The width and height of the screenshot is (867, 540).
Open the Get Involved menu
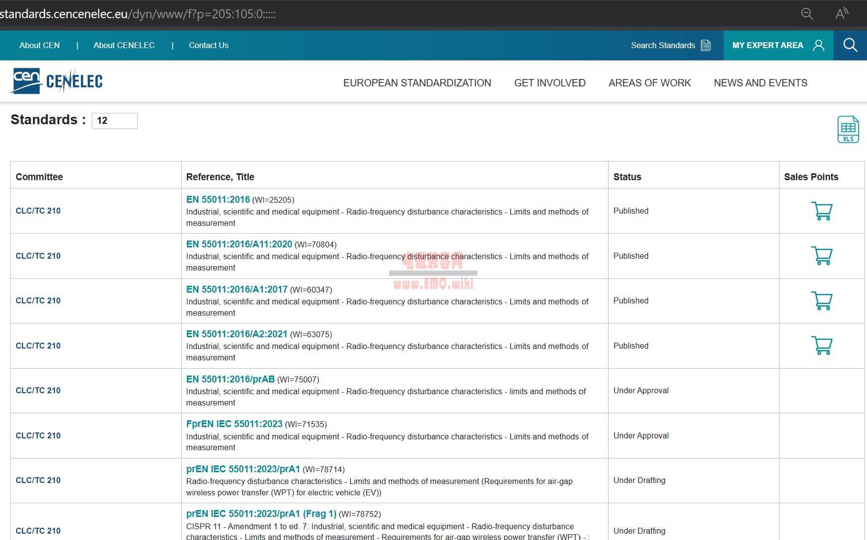coord(550,83)
